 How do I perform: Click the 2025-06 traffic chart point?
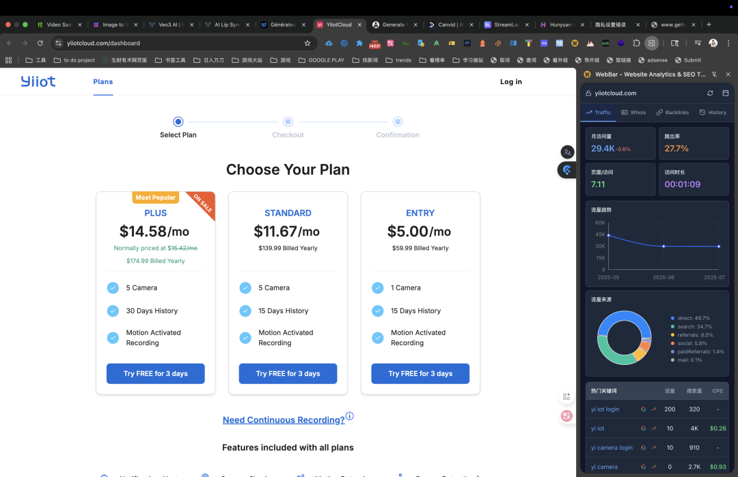pyautogui.click(x=664, y=246)
